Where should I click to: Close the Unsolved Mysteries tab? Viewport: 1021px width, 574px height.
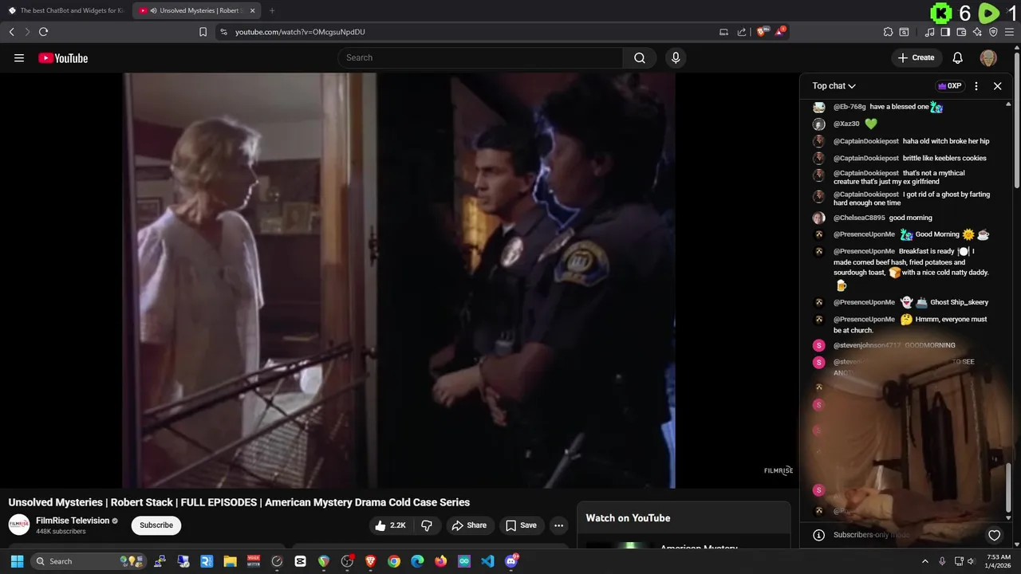point(252,10)
